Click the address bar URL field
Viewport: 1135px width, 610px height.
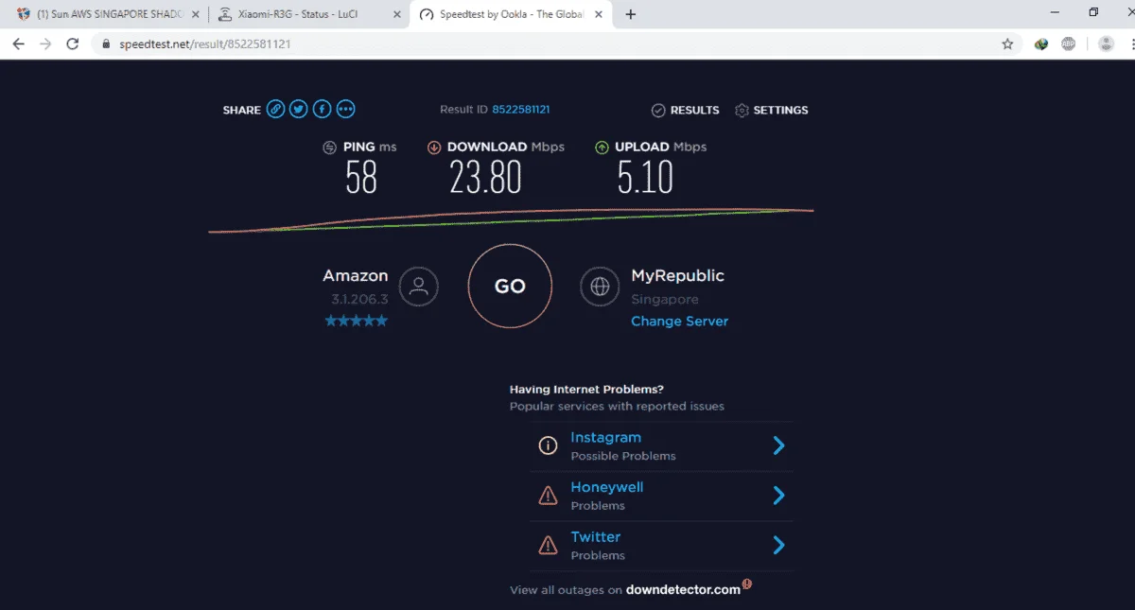(556, 44)
